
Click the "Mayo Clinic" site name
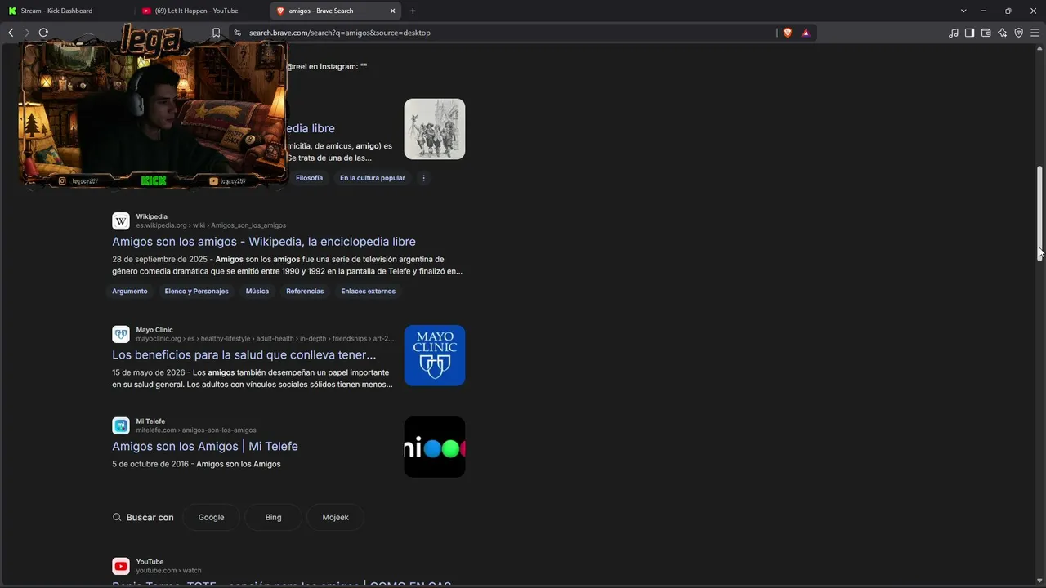(x=154, y=330)
